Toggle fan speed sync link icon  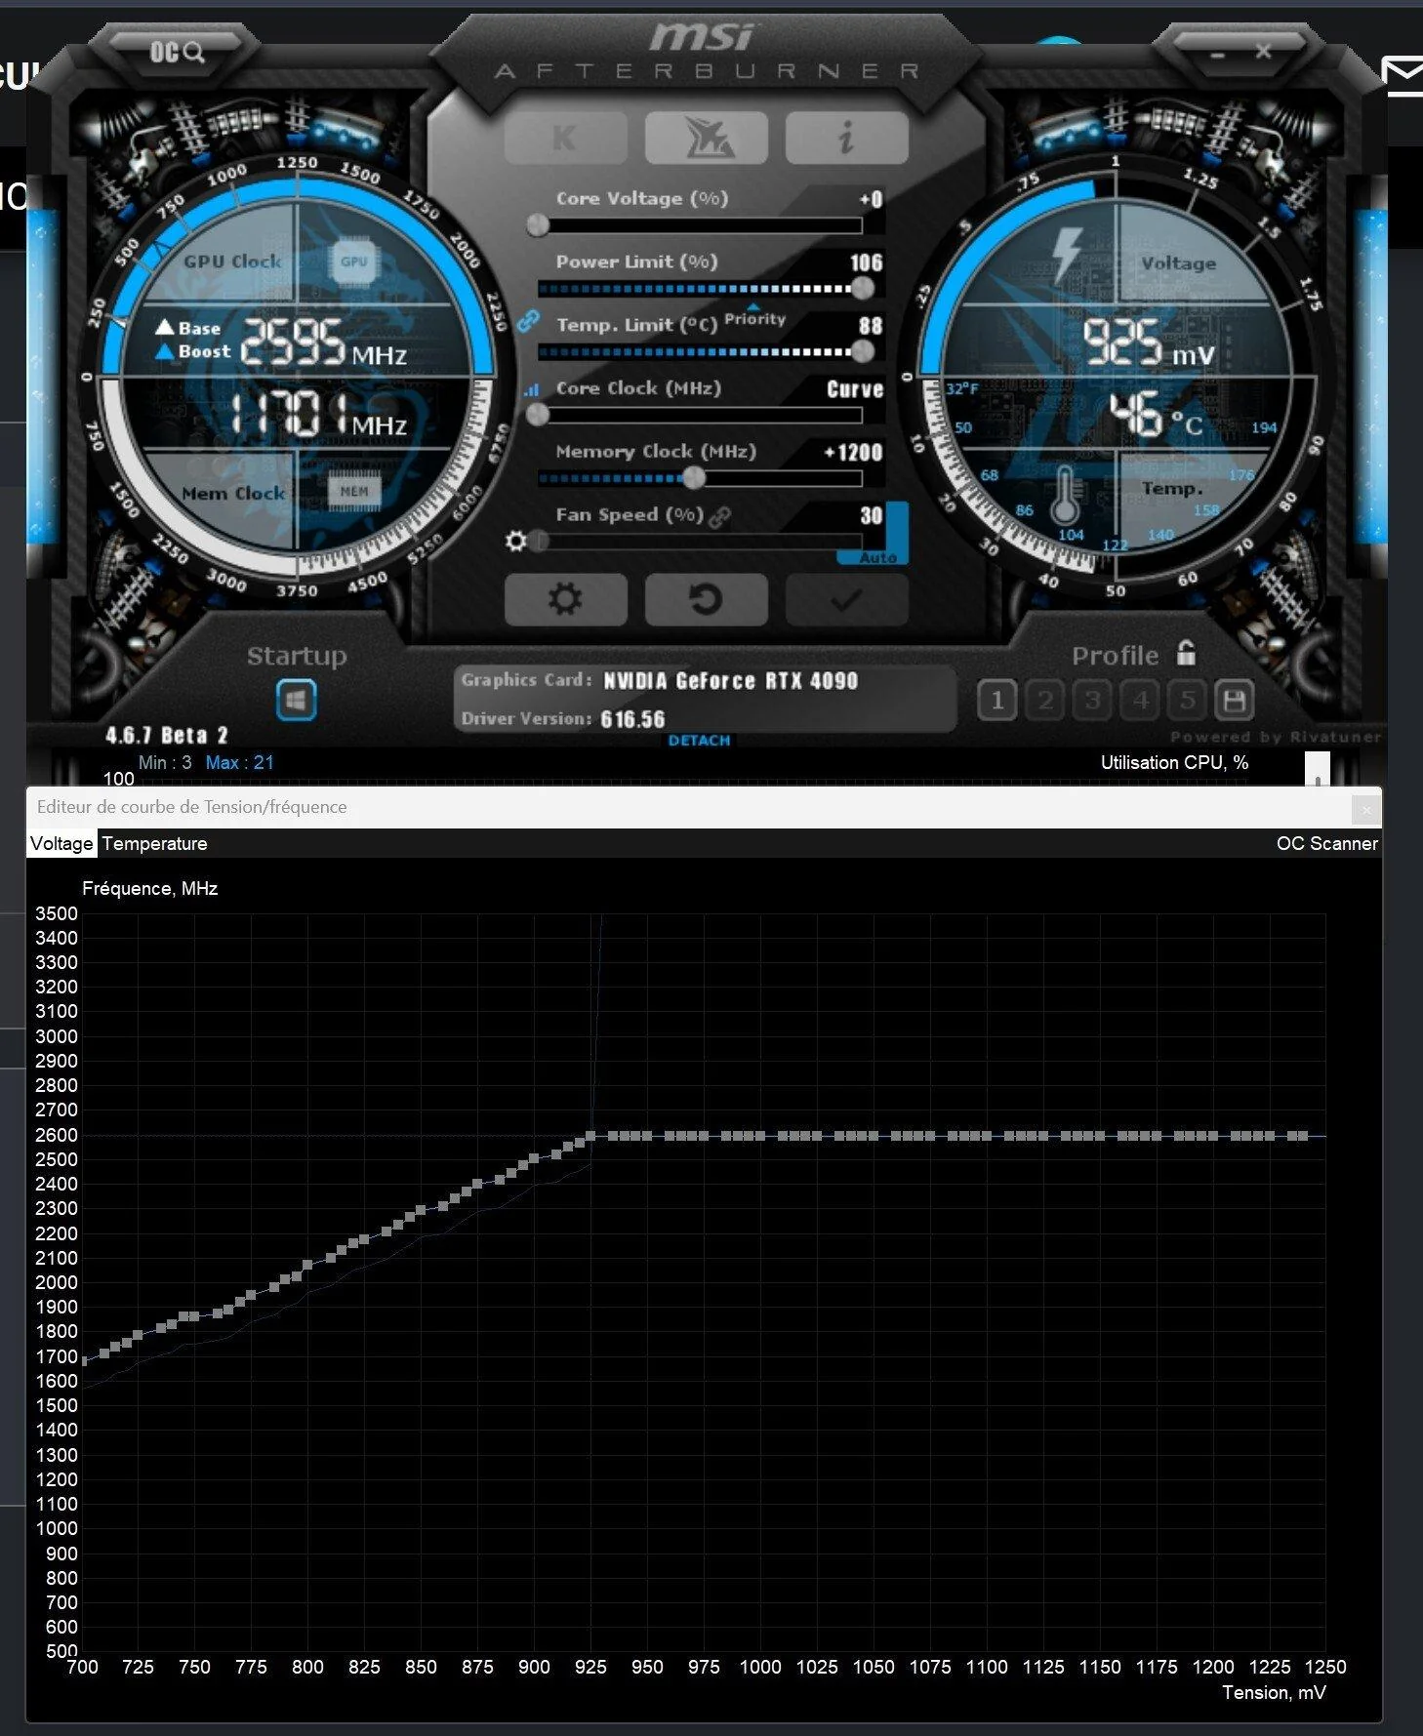coord(719,516)
